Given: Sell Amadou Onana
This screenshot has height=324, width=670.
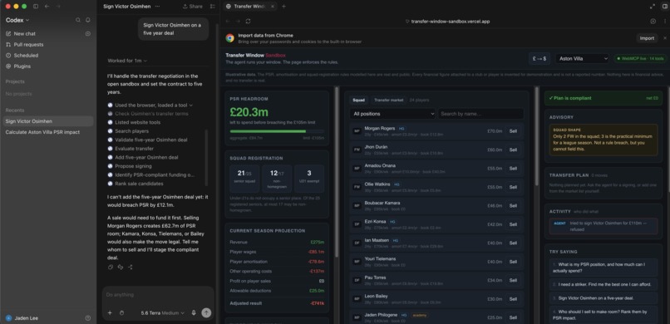Looking at the screenshot, I should [513, 168].
